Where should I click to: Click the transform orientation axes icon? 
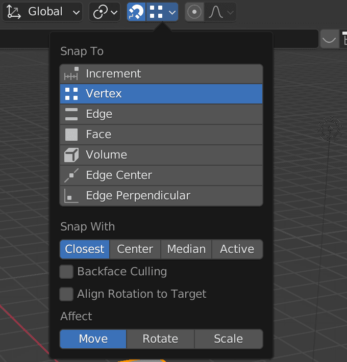(14, 12)
